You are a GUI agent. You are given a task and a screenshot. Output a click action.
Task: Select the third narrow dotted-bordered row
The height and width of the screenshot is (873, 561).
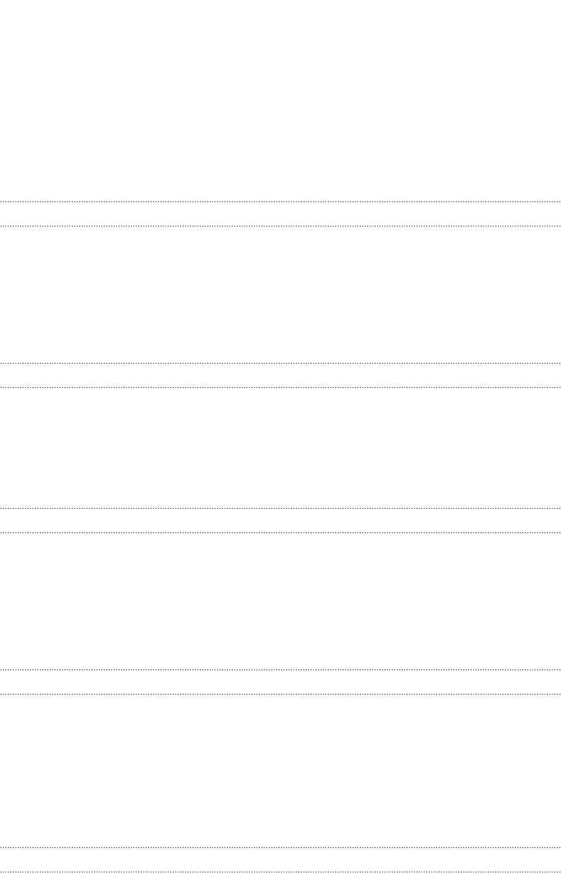[x=280, y=520]
